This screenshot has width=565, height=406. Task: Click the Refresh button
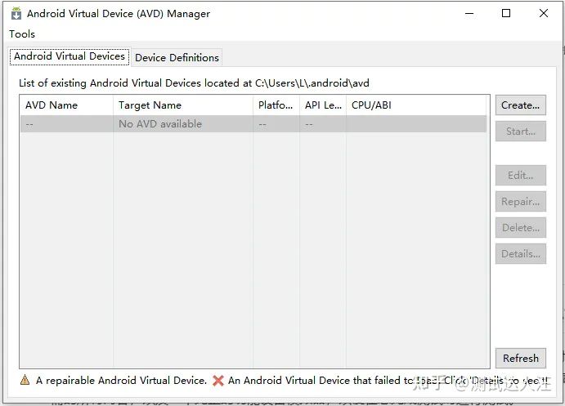[520, 358]
